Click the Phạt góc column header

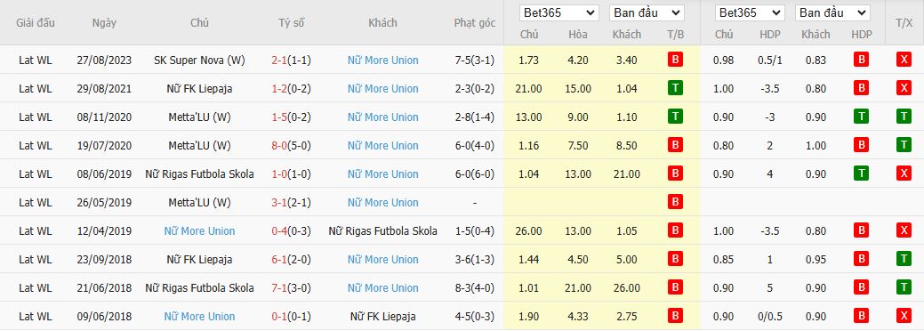[x=474, y=23]
